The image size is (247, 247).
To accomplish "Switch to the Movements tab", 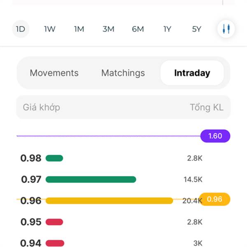I will 54,73.
